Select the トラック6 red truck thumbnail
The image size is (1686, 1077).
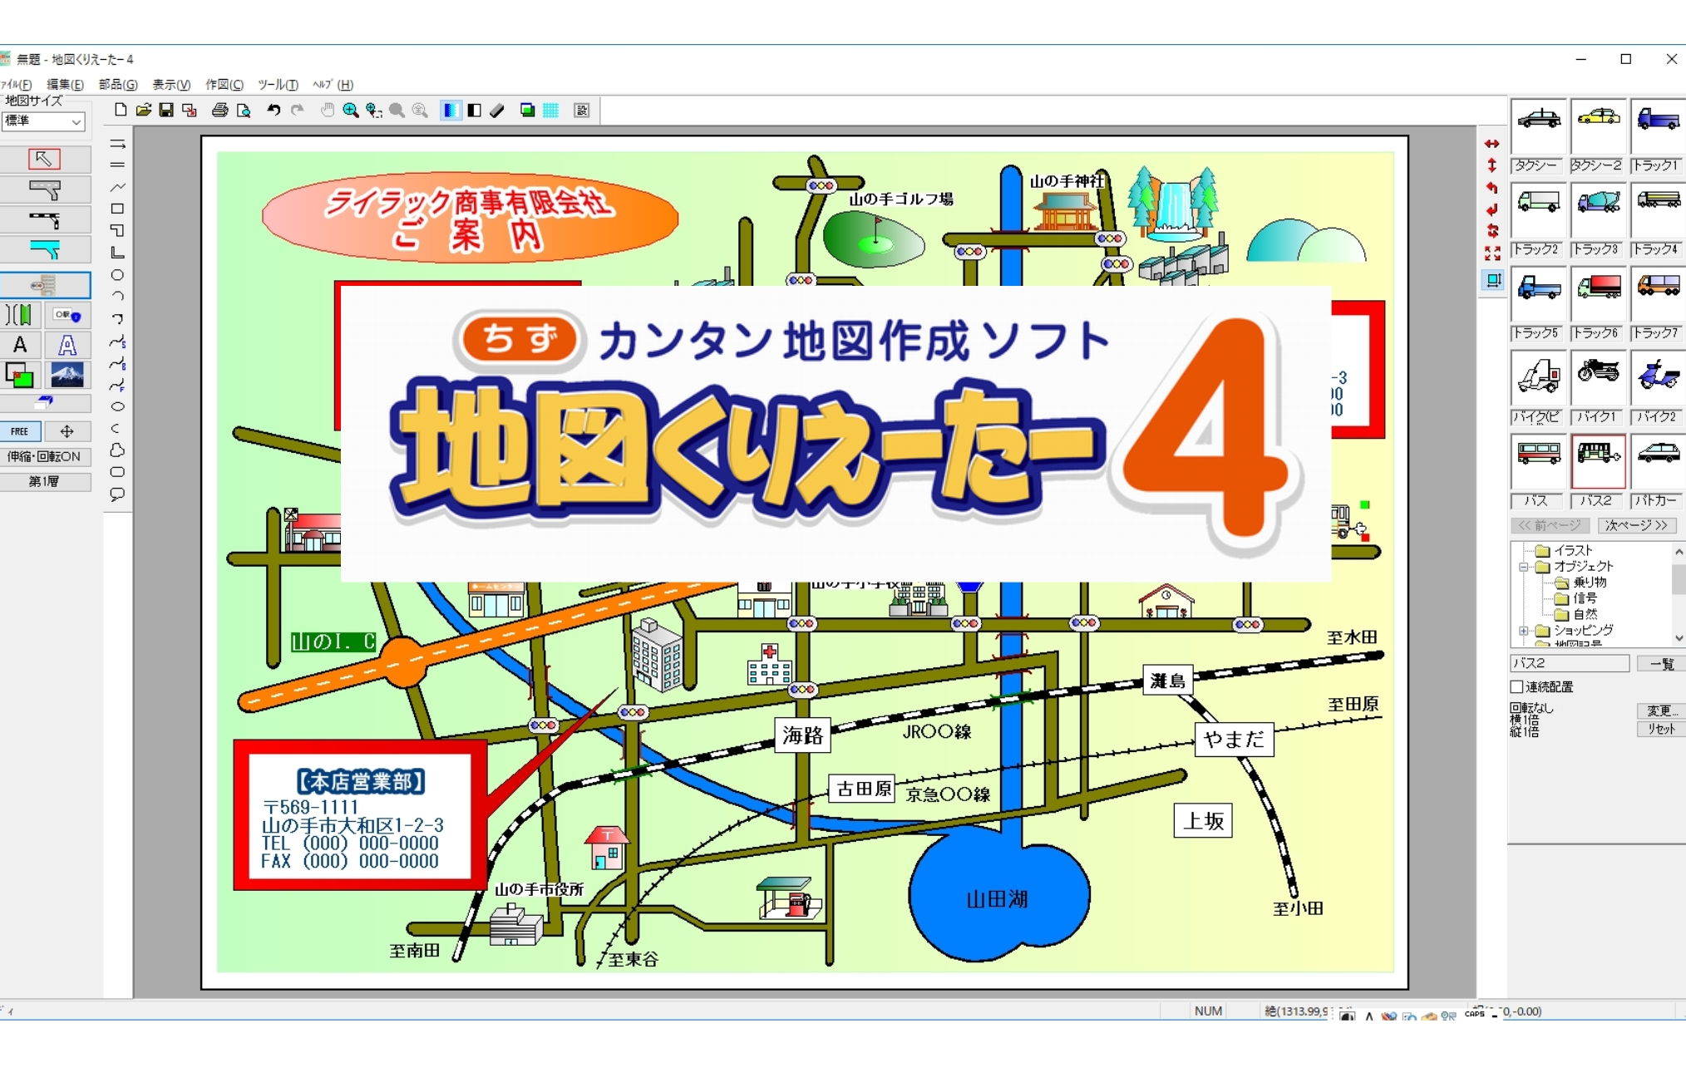1598,295
